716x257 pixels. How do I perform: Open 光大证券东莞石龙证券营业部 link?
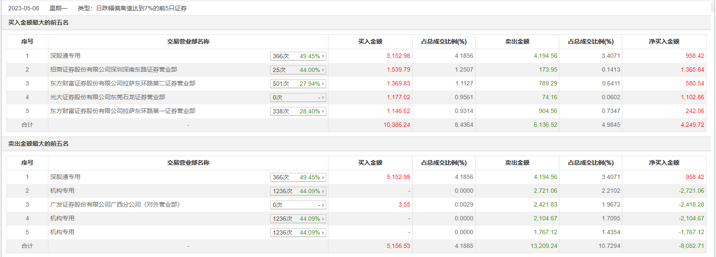click(x=107, y=97)
